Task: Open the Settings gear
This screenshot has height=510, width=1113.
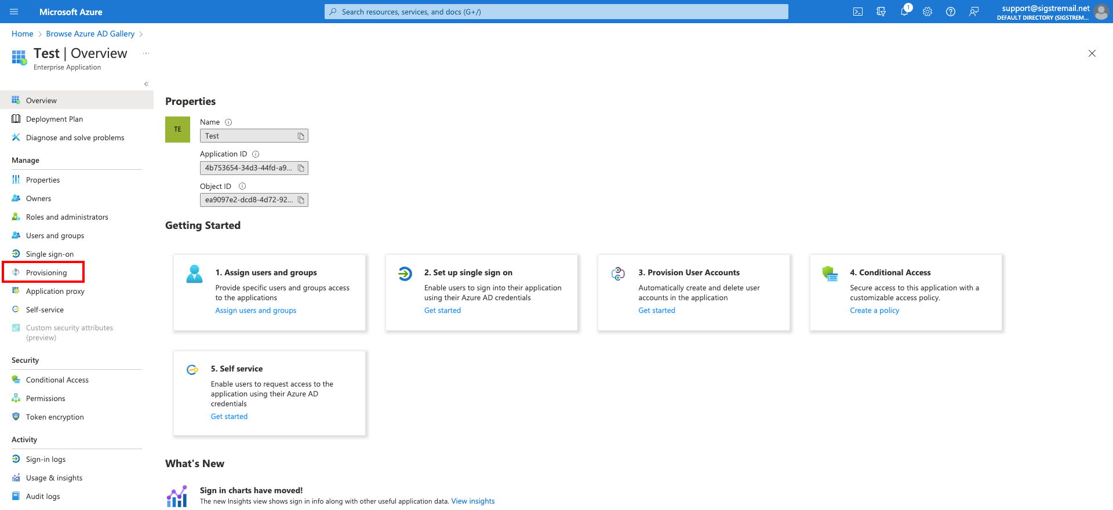Action: click(927, 12)
